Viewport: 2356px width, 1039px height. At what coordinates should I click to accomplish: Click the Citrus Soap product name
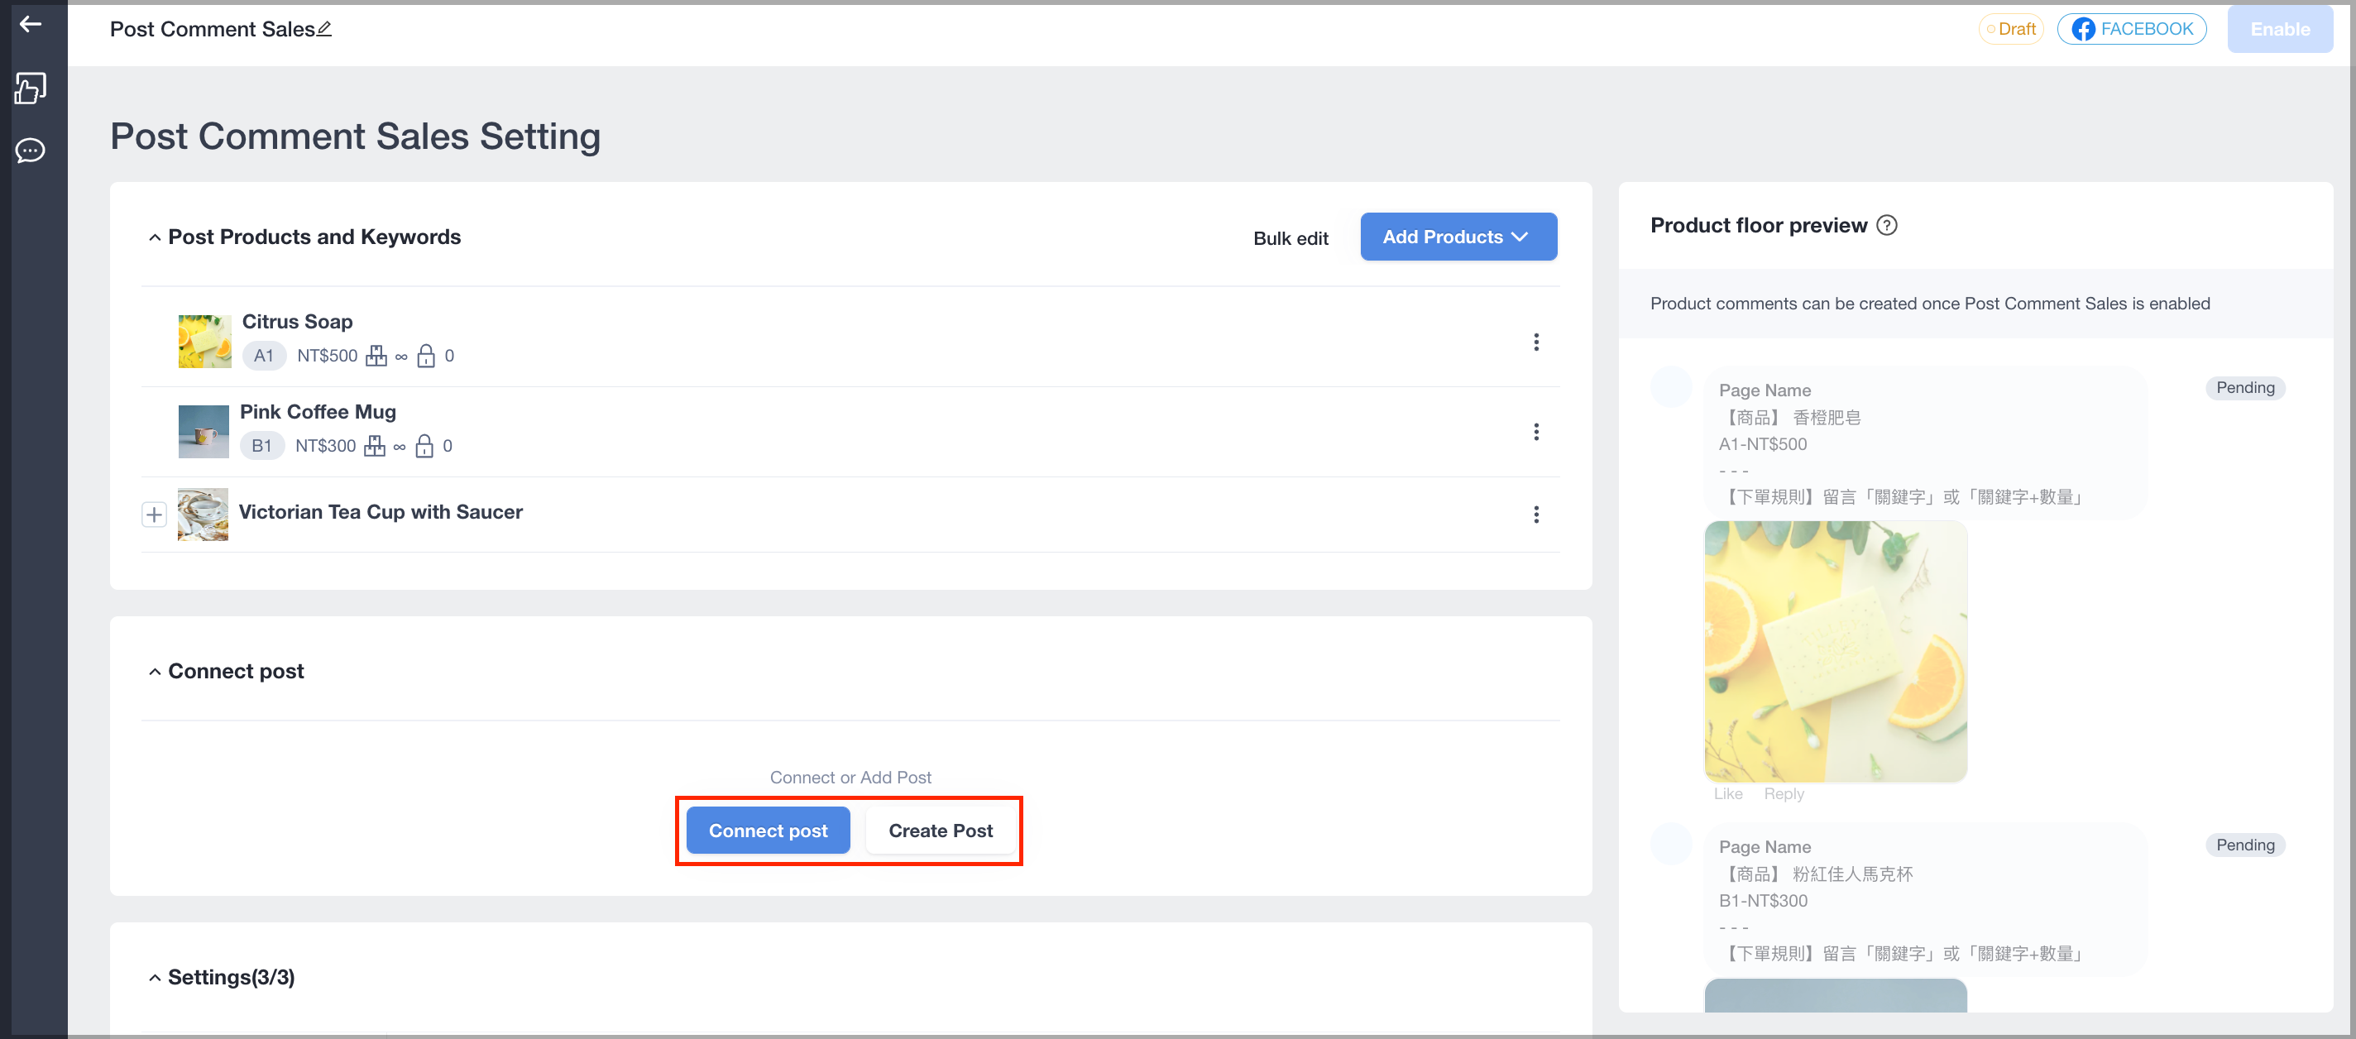click(297, 322)
